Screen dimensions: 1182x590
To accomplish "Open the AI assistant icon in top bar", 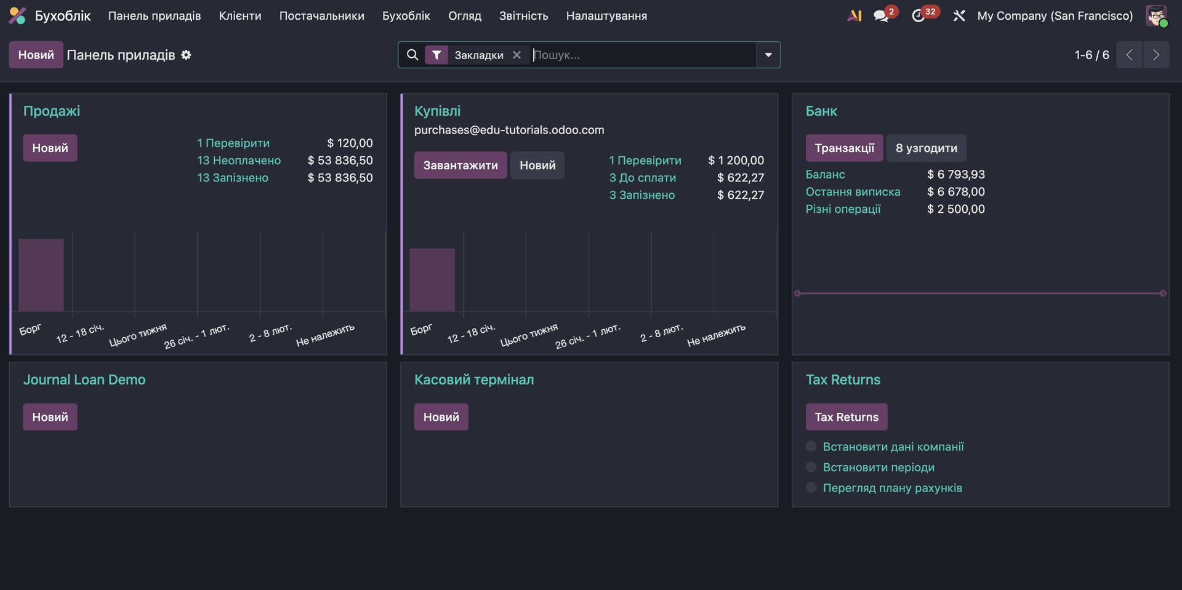I will click(854, 16).
